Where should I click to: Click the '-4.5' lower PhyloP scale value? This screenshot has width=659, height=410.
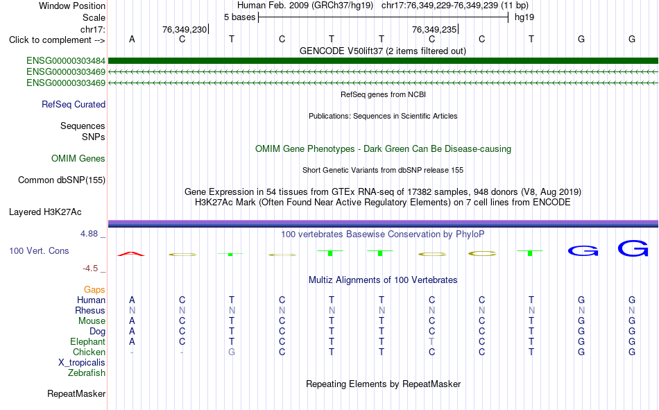(x=90, y=268)
